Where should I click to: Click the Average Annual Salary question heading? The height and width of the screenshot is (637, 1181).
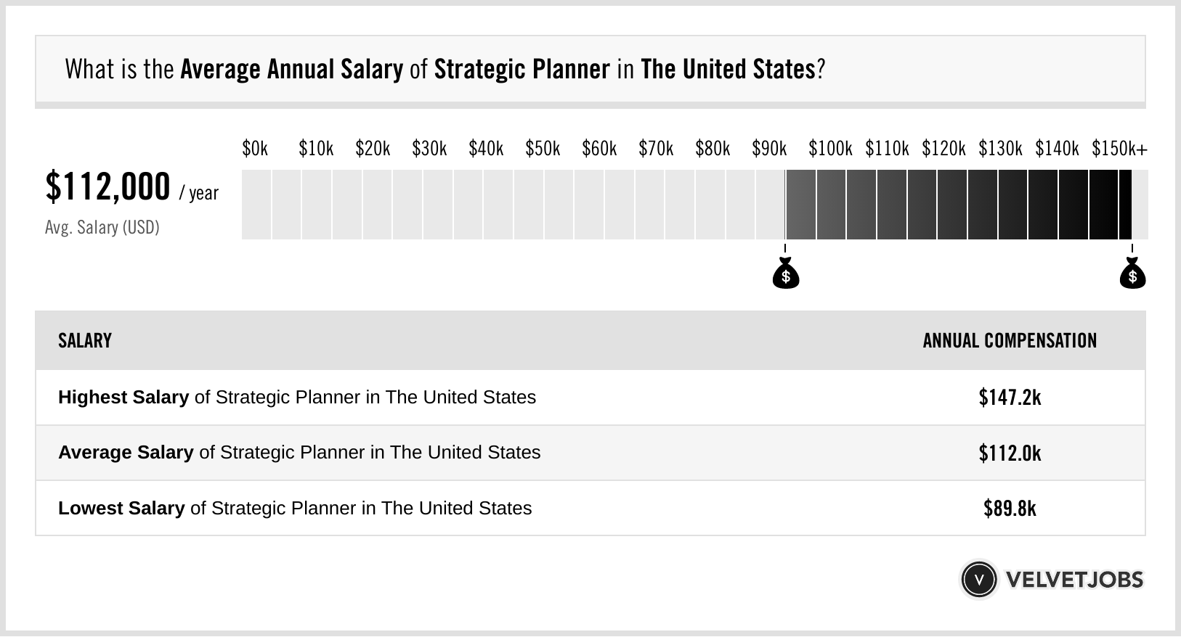[445, 70]
